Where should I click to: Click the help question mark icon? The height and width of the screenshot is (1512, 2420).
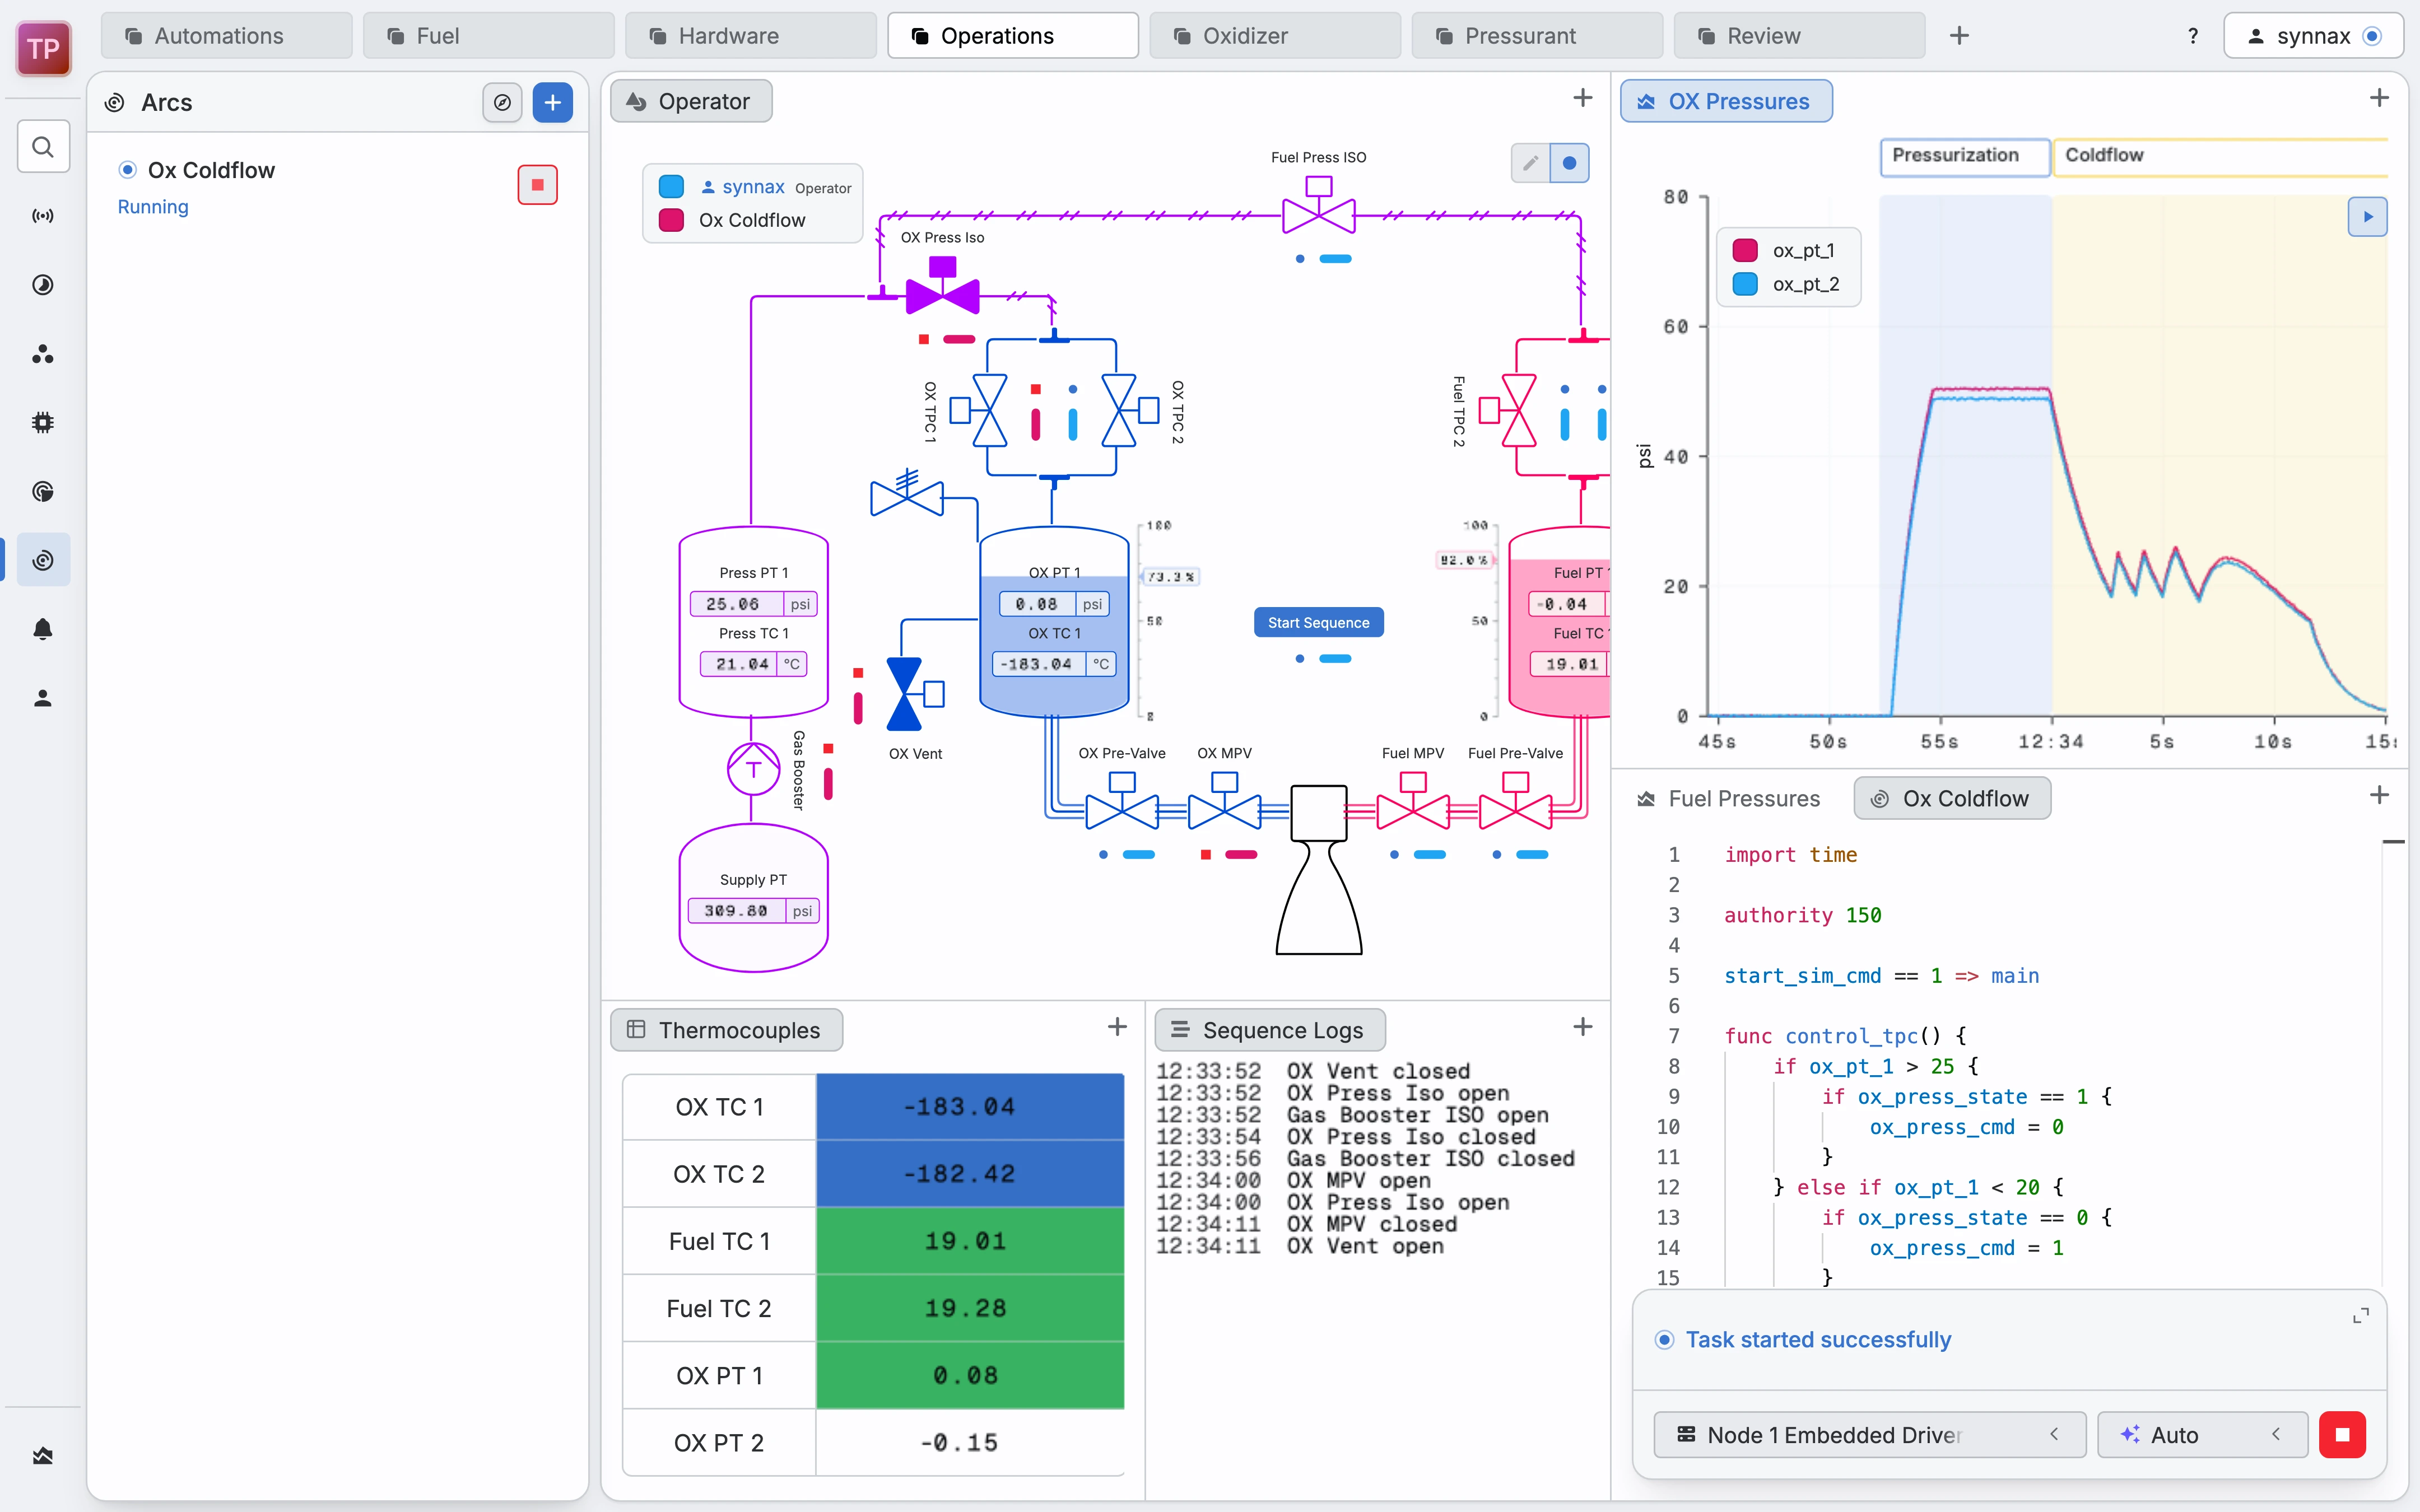tap(2192, 36)
